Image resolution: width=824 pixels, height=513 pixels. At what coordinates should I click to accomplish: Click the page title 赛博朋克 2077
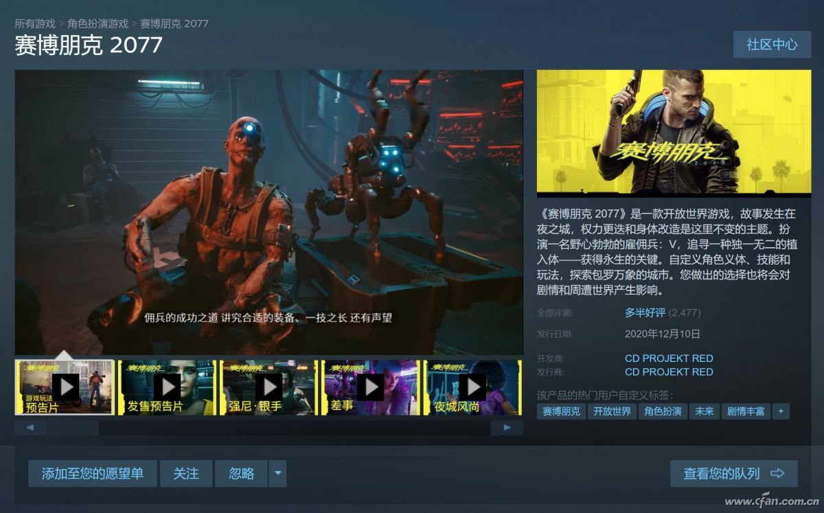89,45
